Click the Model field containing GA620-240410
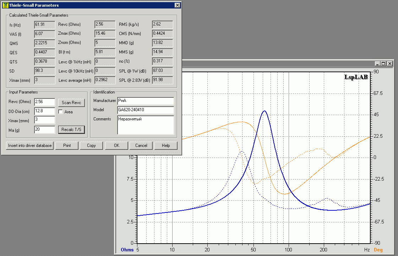398x256 pixels. pyautogui.click(x=146, y=110)
